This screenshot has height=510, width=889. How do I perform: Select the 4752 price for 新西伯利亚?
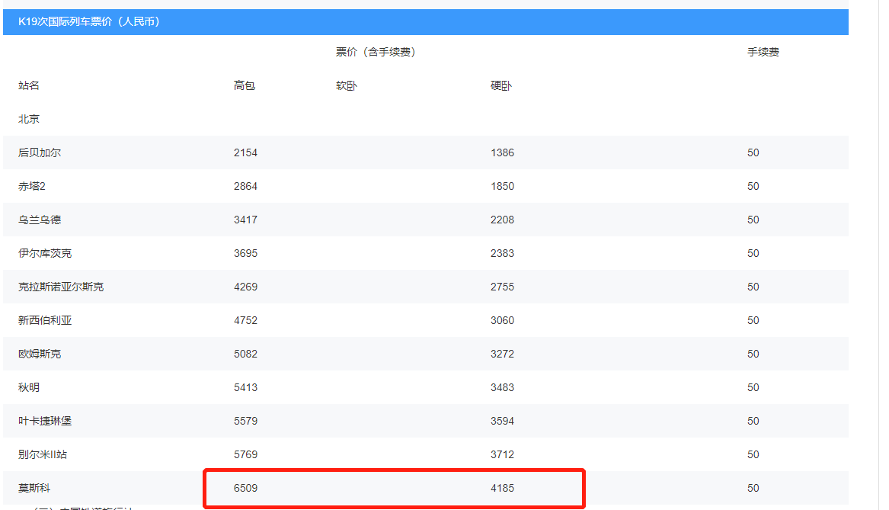245,320
